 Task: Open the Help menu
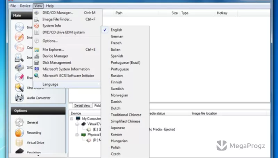[50, 6]
